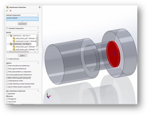Select Wireframe for non-interfering components
Screen dimensions: 148x115
pyautogui.click(x=7, y=94)
